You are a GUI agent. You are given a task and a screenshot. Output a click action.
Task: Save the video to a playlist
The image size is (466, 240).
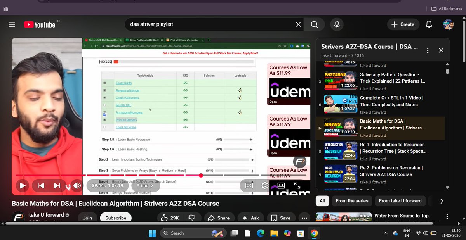click(281, 218)
